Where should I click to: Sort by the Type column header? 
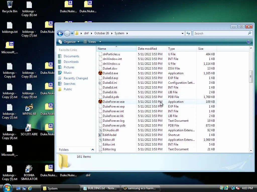(x=182, y=49)
